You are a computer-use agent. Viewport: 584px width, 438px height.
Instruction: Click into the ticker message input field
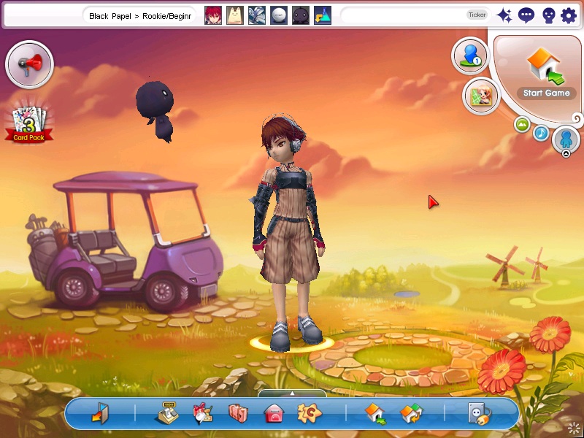[x=403, y=15]
